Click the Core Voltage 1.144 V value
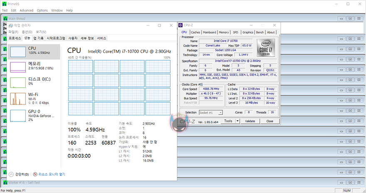Viewport: 366px width, 193px height. (x=243, y=55)
